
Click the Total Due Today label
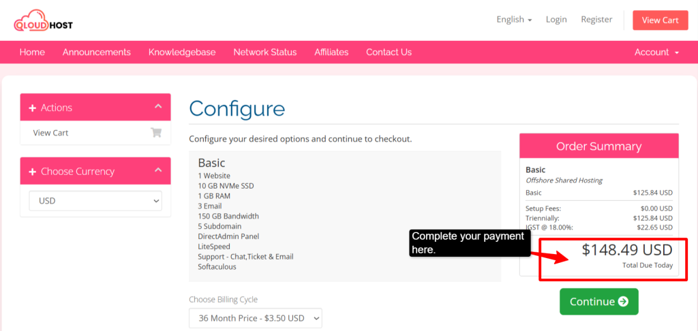click(x=648, y=266)
